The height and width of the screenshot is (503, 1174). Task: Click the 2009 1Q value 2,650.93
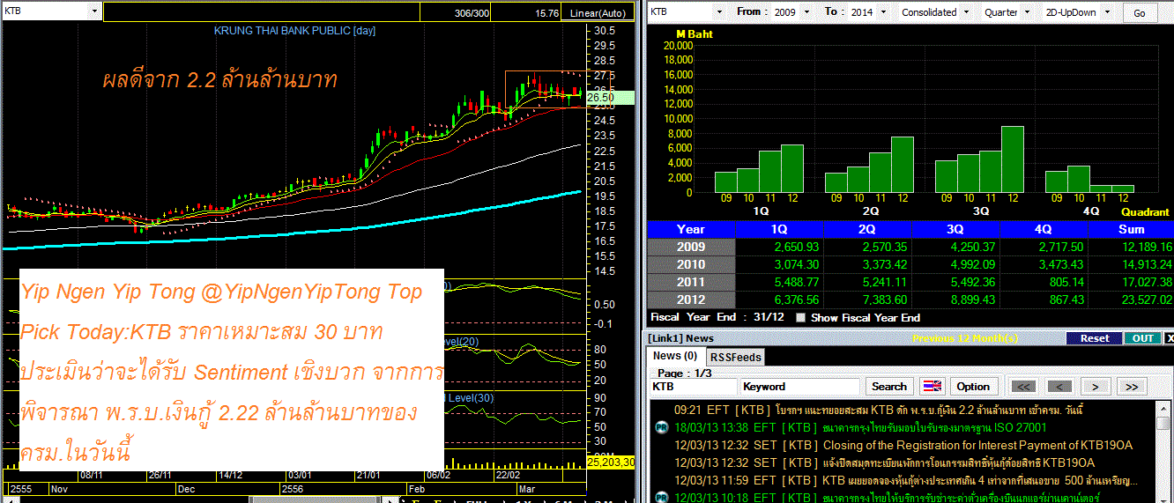coord(795,247)
